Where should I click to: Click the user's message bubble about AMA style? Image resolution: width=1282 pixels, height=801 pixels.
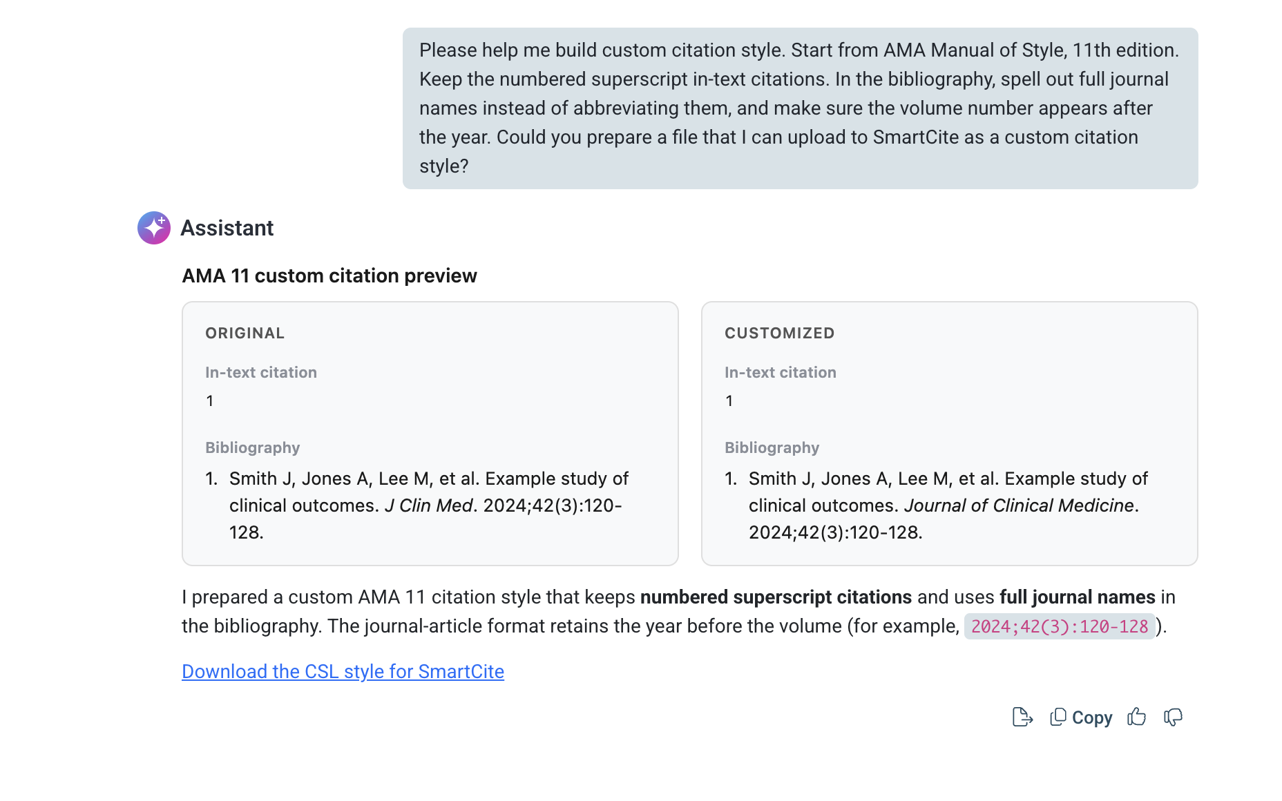[x=800, y=108]
